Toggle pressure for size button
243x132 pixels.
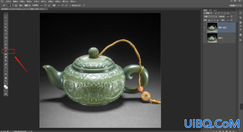coord(84,6)
